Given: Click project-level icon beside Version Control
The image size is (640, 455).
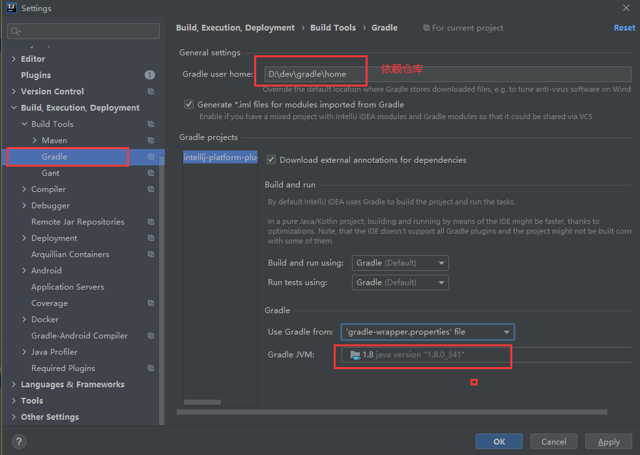Looking at the screenshot, I should (x=151, y=91).
